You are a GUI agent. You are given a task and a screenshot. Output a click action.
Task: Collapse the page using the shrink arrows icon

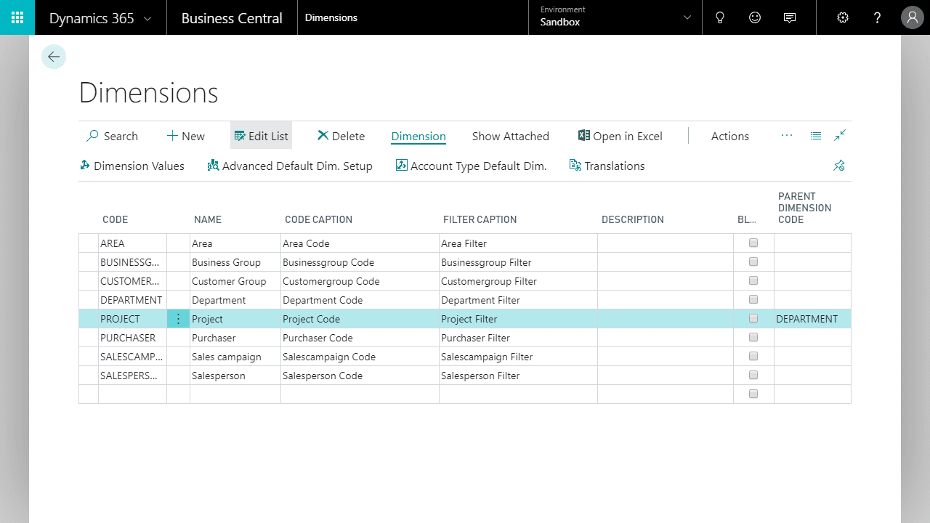click(x=840, y=136)
